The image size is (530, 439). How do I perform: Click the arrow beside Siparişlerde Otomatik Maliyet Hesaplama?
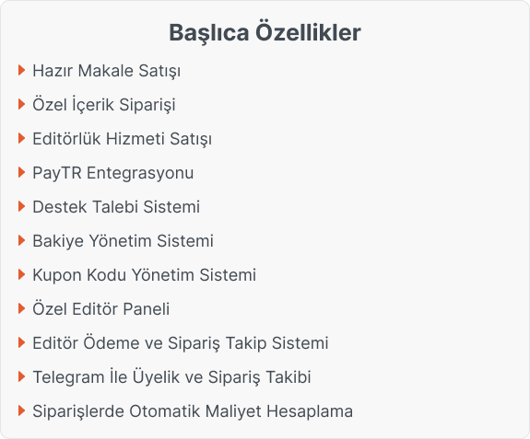(x=21, y=410)
